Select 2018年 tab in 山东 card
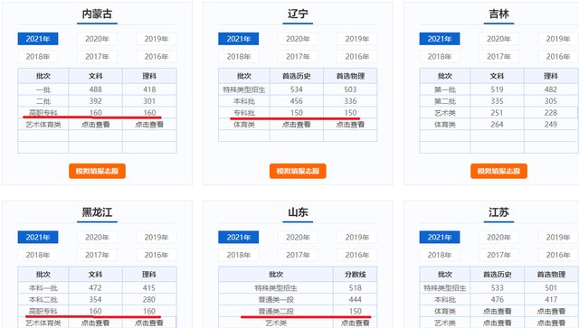The image size is (579, 328). click(x=239, y=255)
